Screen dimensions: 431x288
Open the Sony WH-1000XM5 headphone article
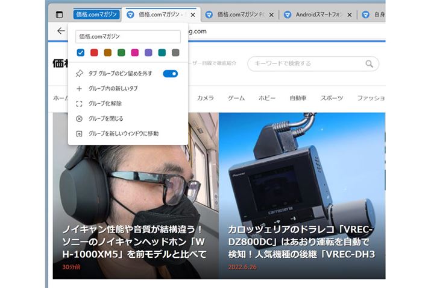[x=134, y=242]
